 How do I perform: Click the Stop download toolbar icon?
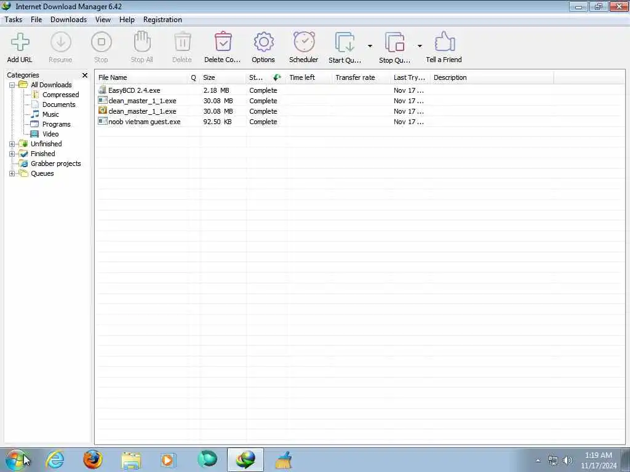pyautogui.click(x=102, y=42)
